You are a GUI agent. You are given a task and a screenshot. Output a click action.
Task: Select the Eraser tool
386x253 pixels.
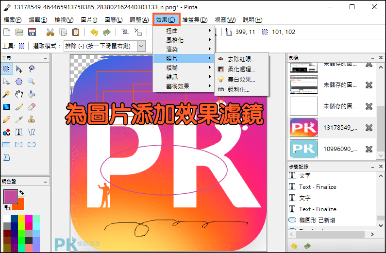[x=32, y=107]
